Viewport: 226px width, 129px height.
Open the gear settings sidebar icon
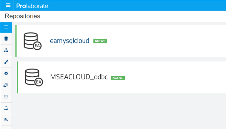6,73
